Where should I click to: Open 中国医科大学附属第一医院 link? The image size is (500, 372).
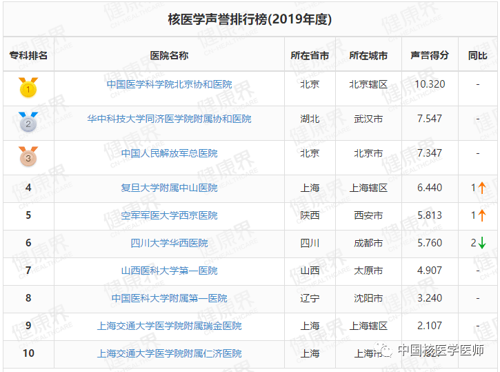170,298
